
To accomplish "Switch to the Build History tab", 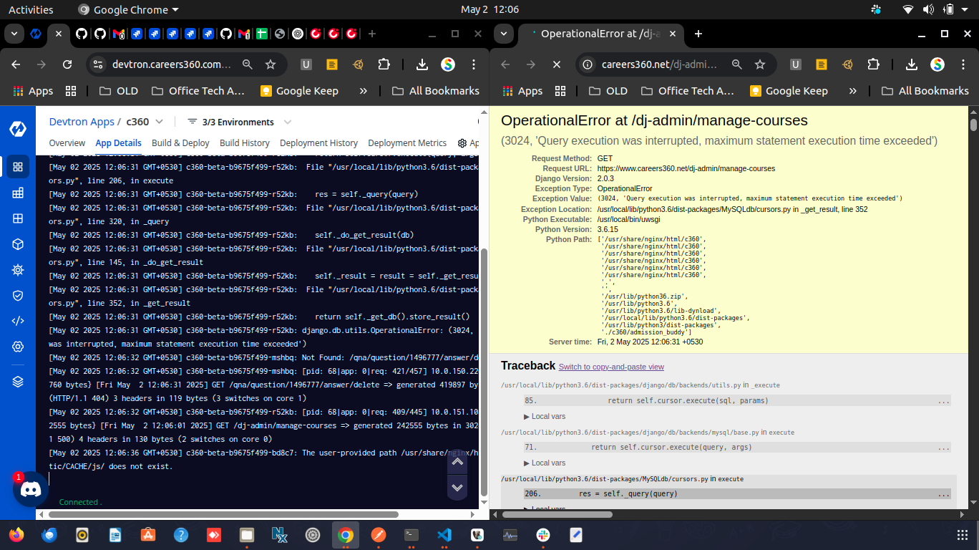I will tap(245, 143).
